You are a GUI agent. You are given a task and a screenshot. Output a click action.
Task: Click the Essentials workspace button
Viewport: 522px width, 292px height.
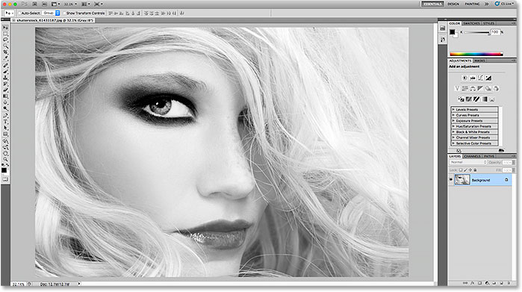(x=432, y=4)
